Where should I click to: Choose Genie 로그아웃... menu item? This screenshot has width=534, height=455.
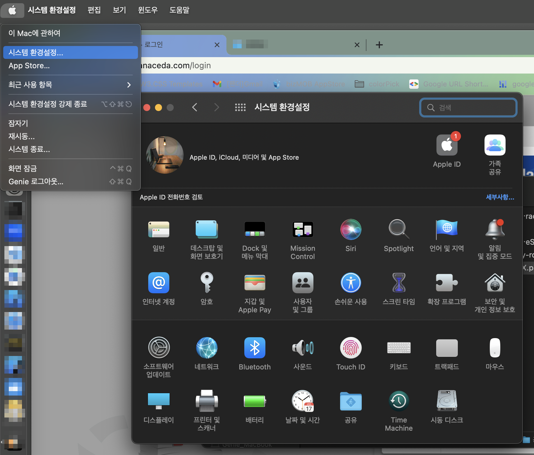(x=71, y=182)
